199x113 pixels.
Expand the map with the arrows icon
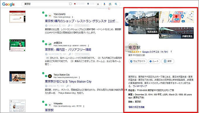click(x=191, y=14)
